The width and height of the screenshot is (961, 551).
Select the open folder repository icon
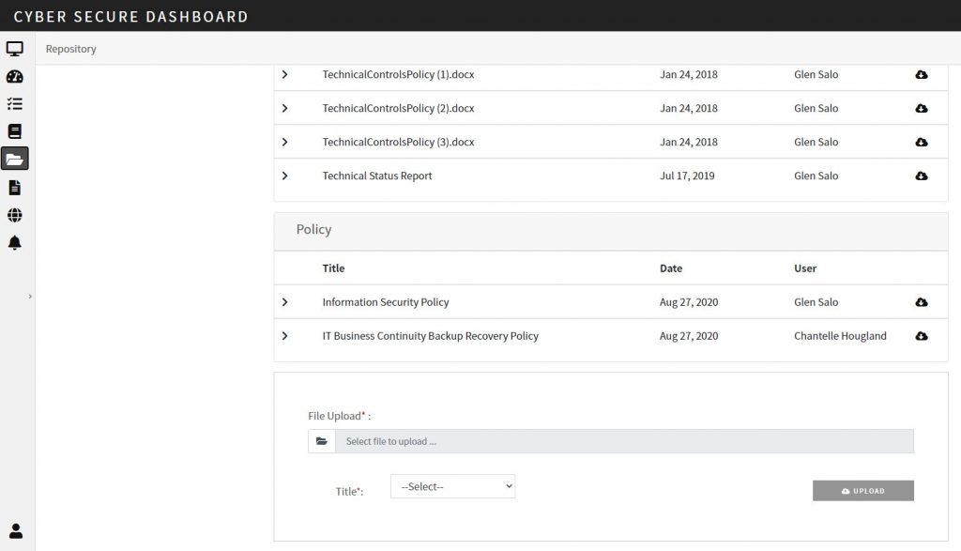point(15,160)
